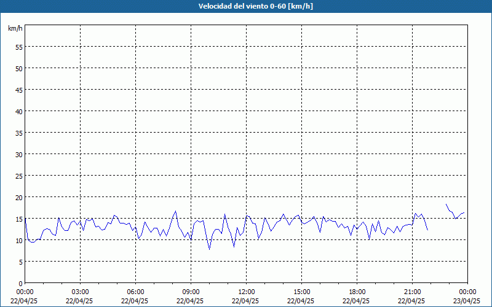492x307 pixels.
Task: Click the y-axis value 10
Action: click(19, 240)
